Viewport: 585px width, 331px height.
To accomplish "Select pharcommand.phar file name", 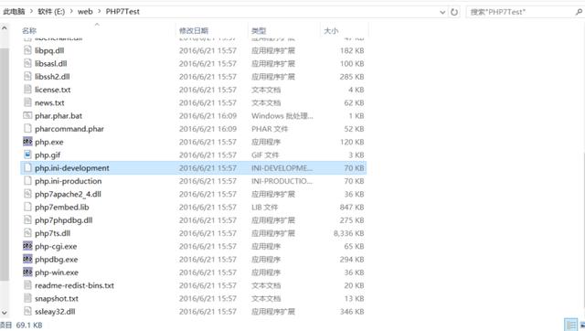I will 69,129.
